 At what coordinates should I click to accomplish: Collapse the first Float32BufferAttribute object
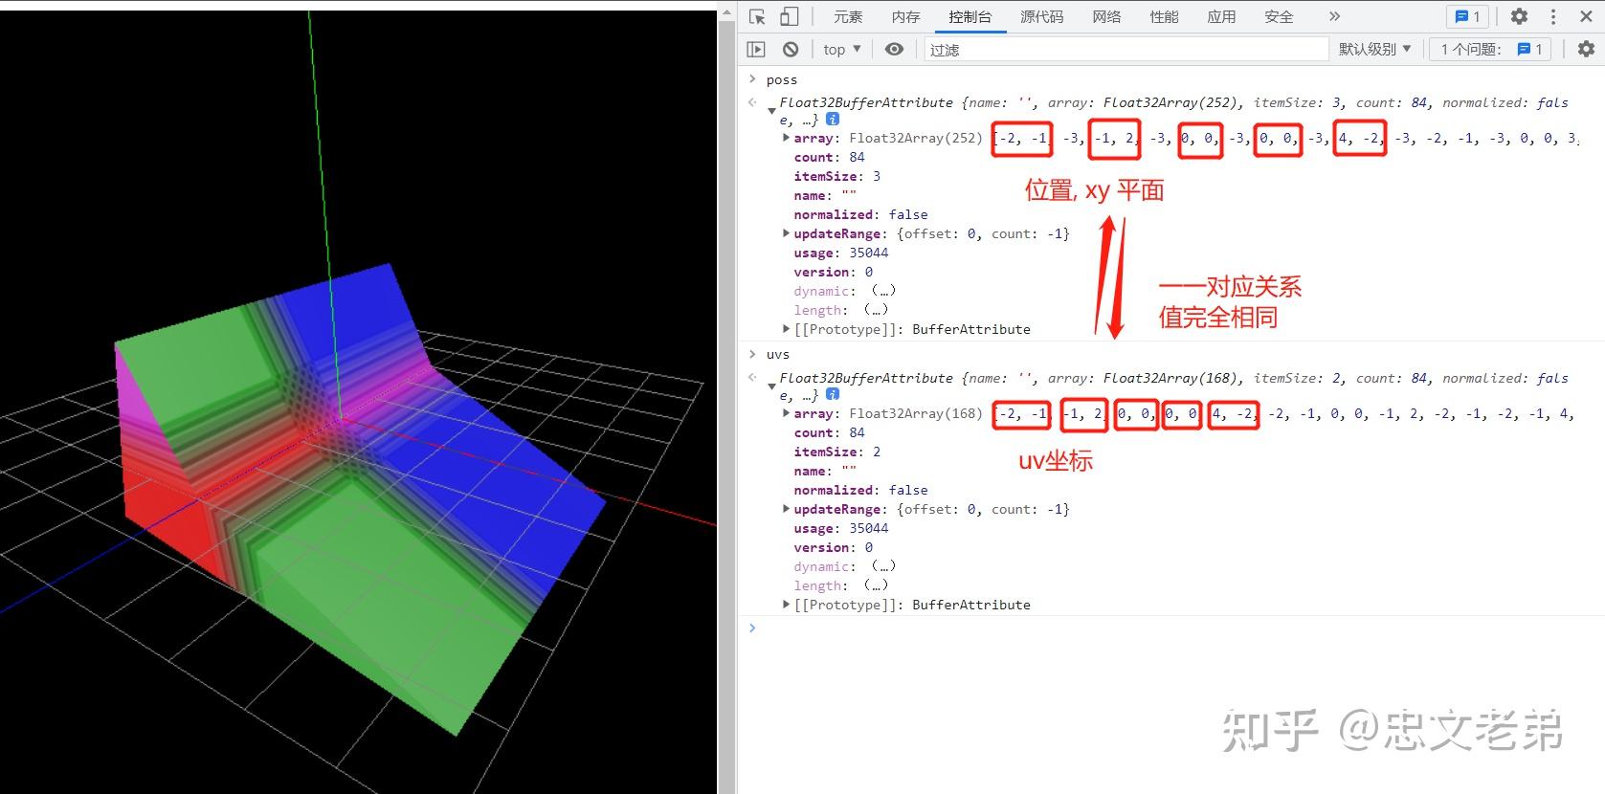tap(771, 111)
